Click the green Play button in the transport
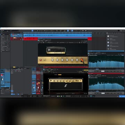Screen dimensions: 125x125 tap(60, 96)
